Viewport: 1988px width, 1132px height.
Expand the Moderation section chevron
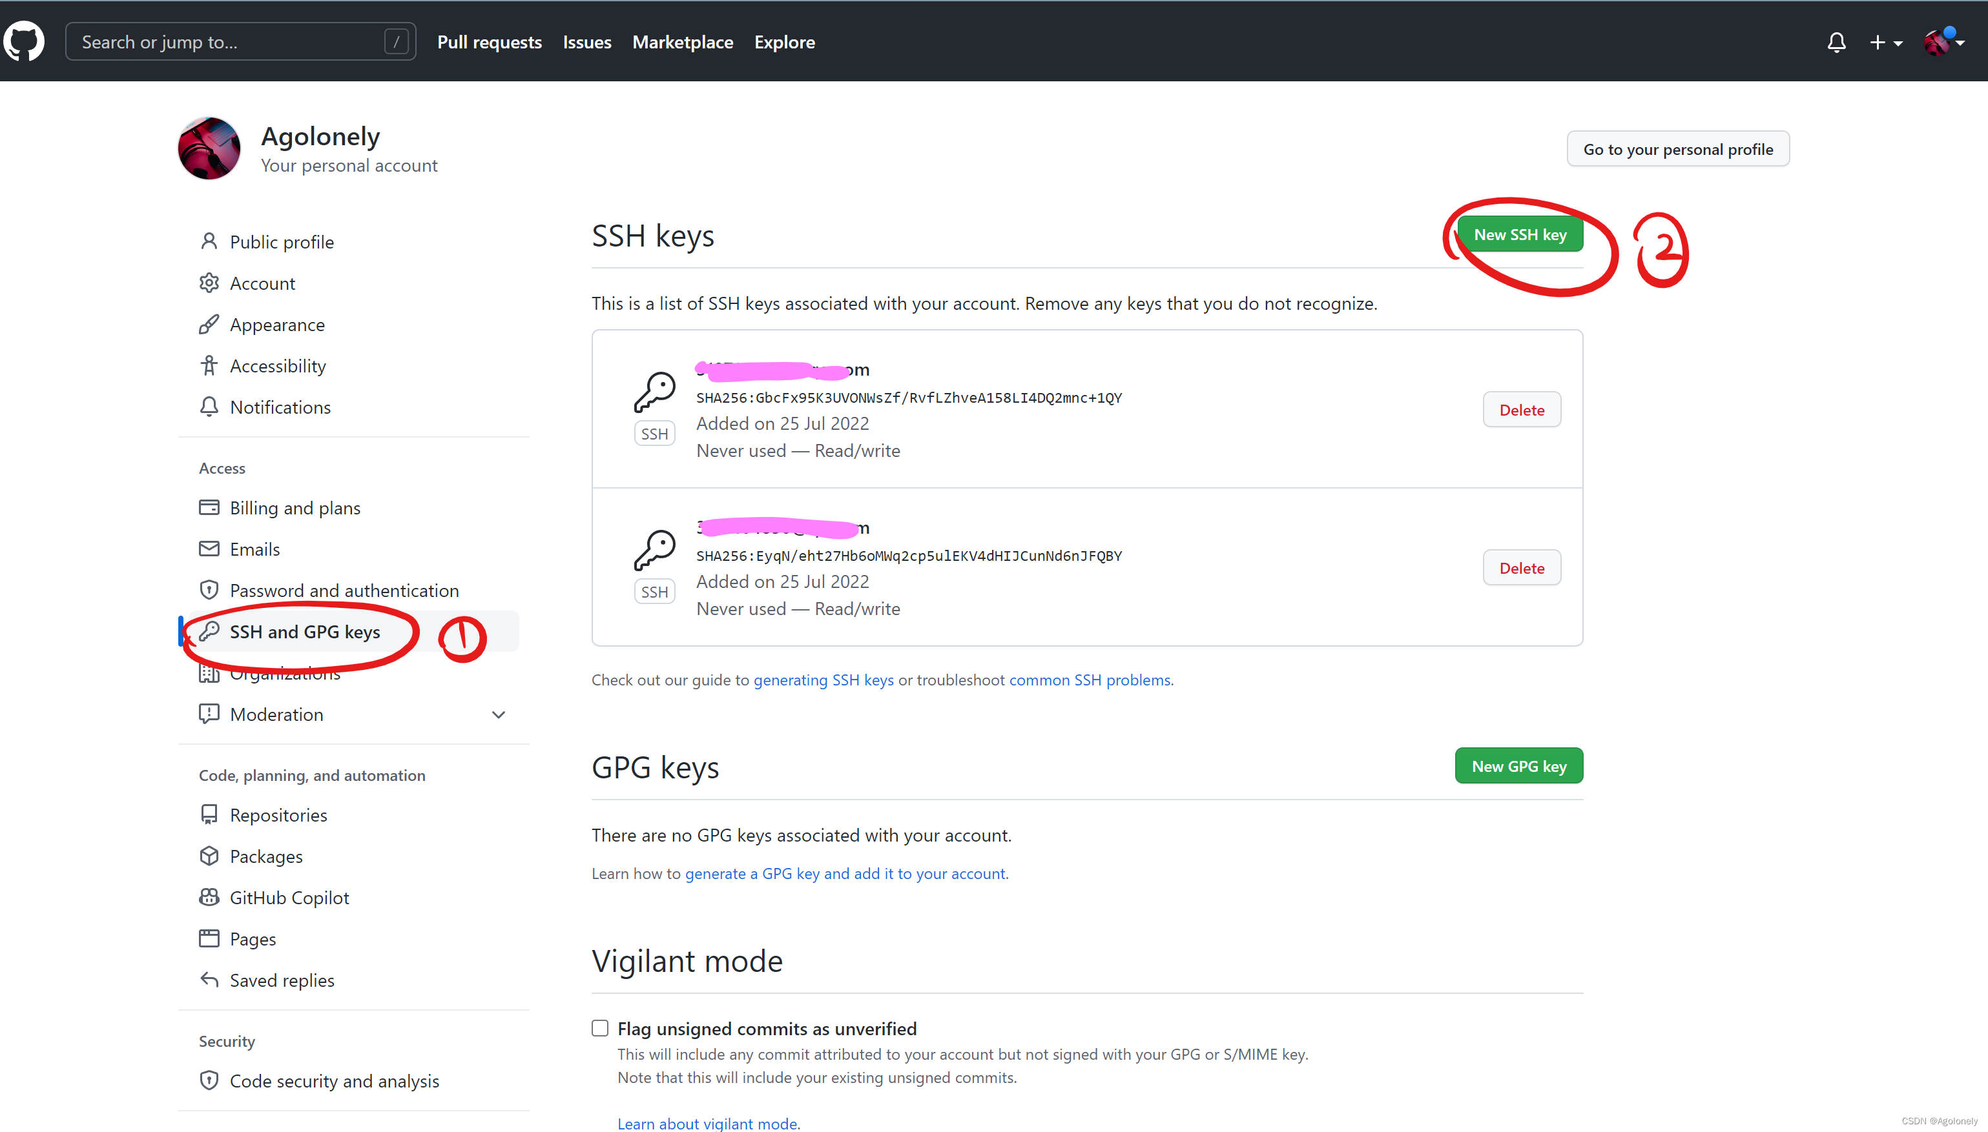coord(499,714)
